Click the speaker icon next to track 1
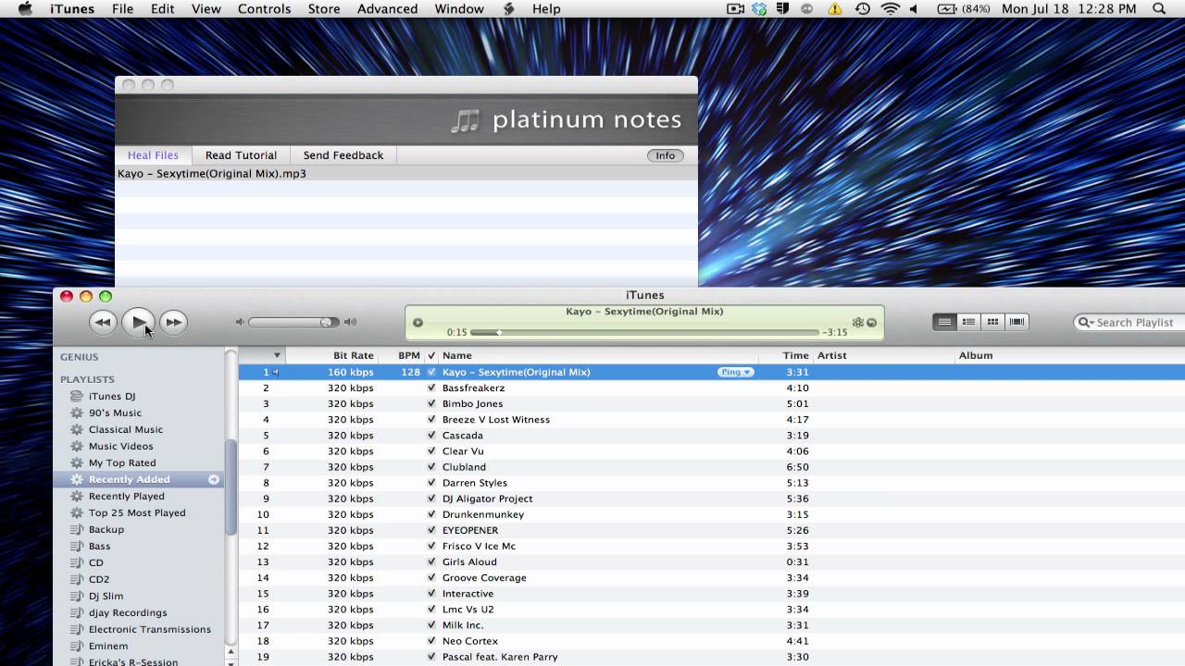 pyautogui.click(x=275, y=372)
